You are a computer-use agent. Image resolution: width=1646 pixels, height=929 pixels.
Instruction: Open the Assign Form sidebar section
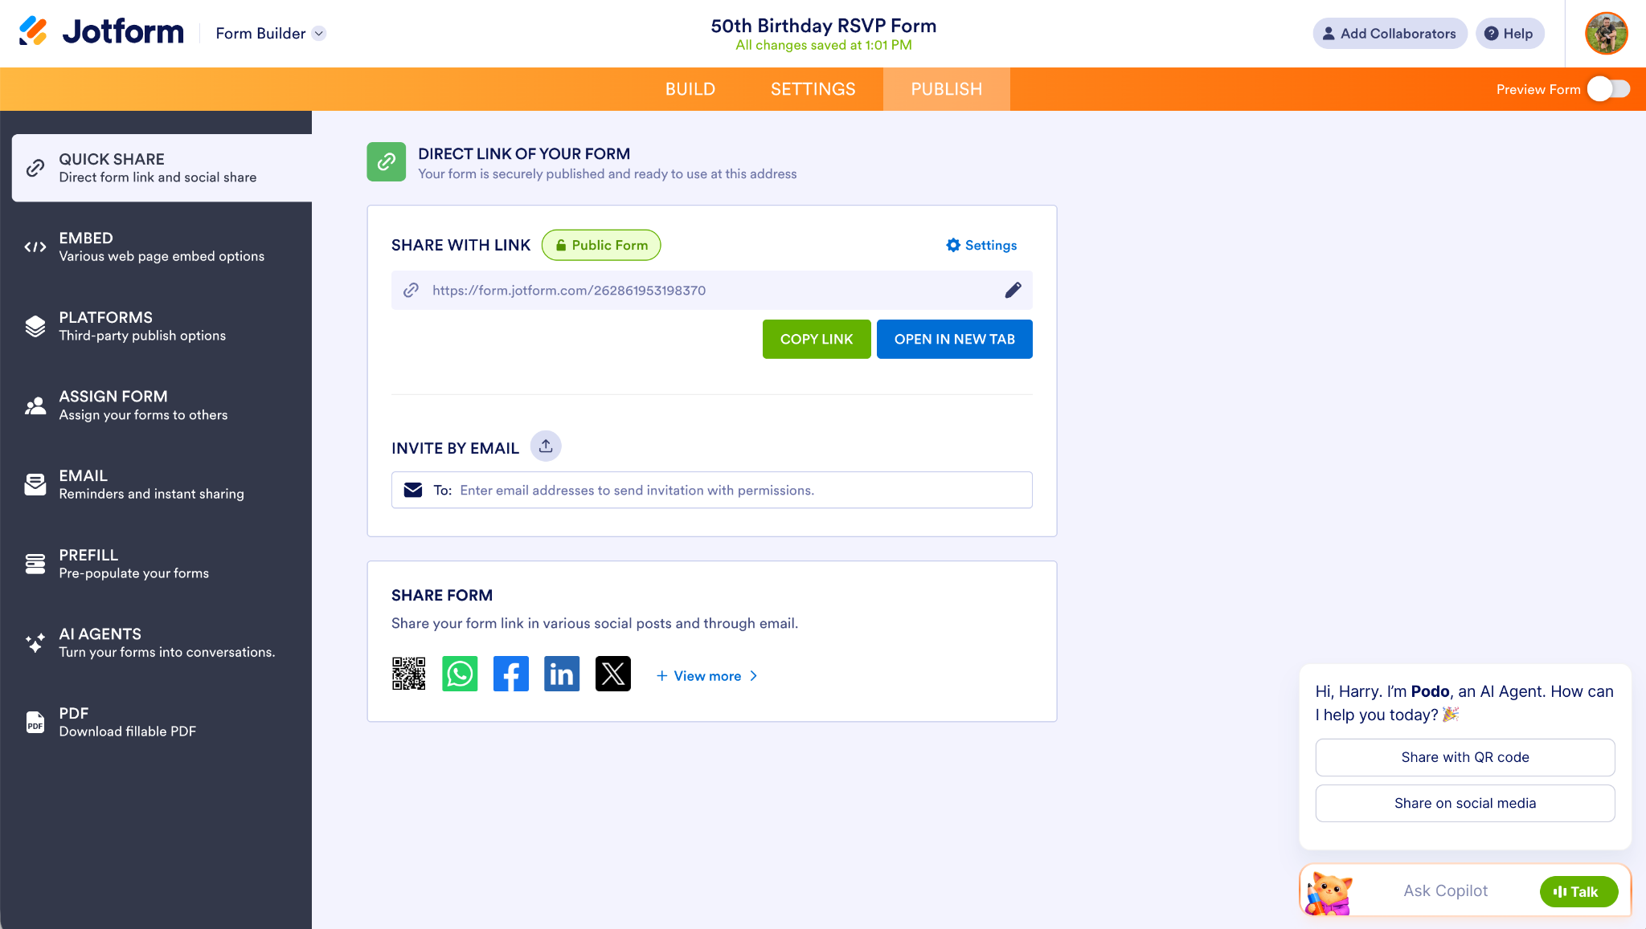tap(162, 405)
